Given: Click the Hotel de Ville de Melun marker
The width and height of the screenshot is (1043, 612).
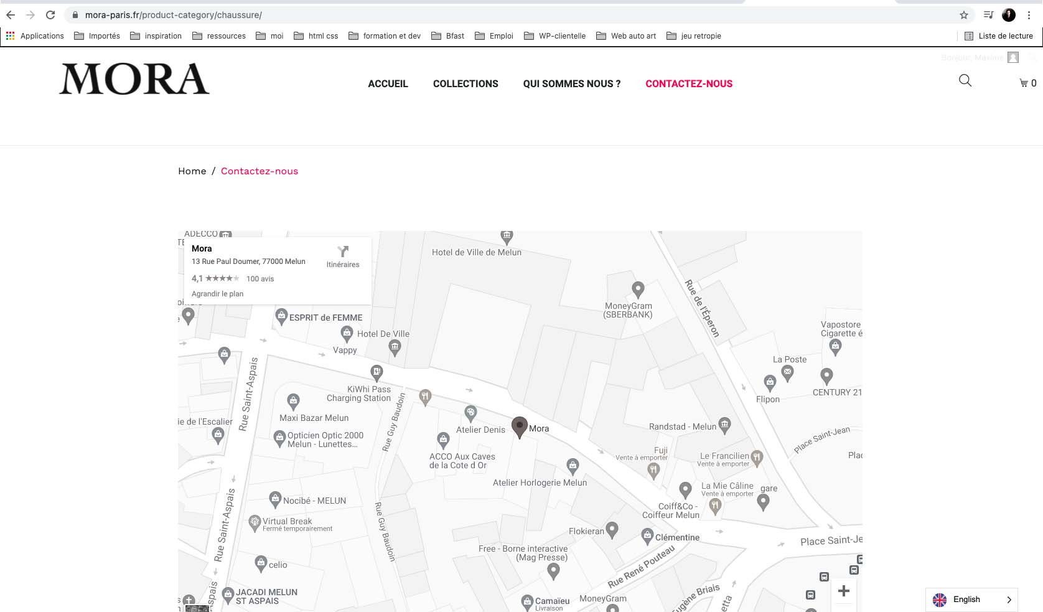Looking at the screenshot, I should point(507,237).
